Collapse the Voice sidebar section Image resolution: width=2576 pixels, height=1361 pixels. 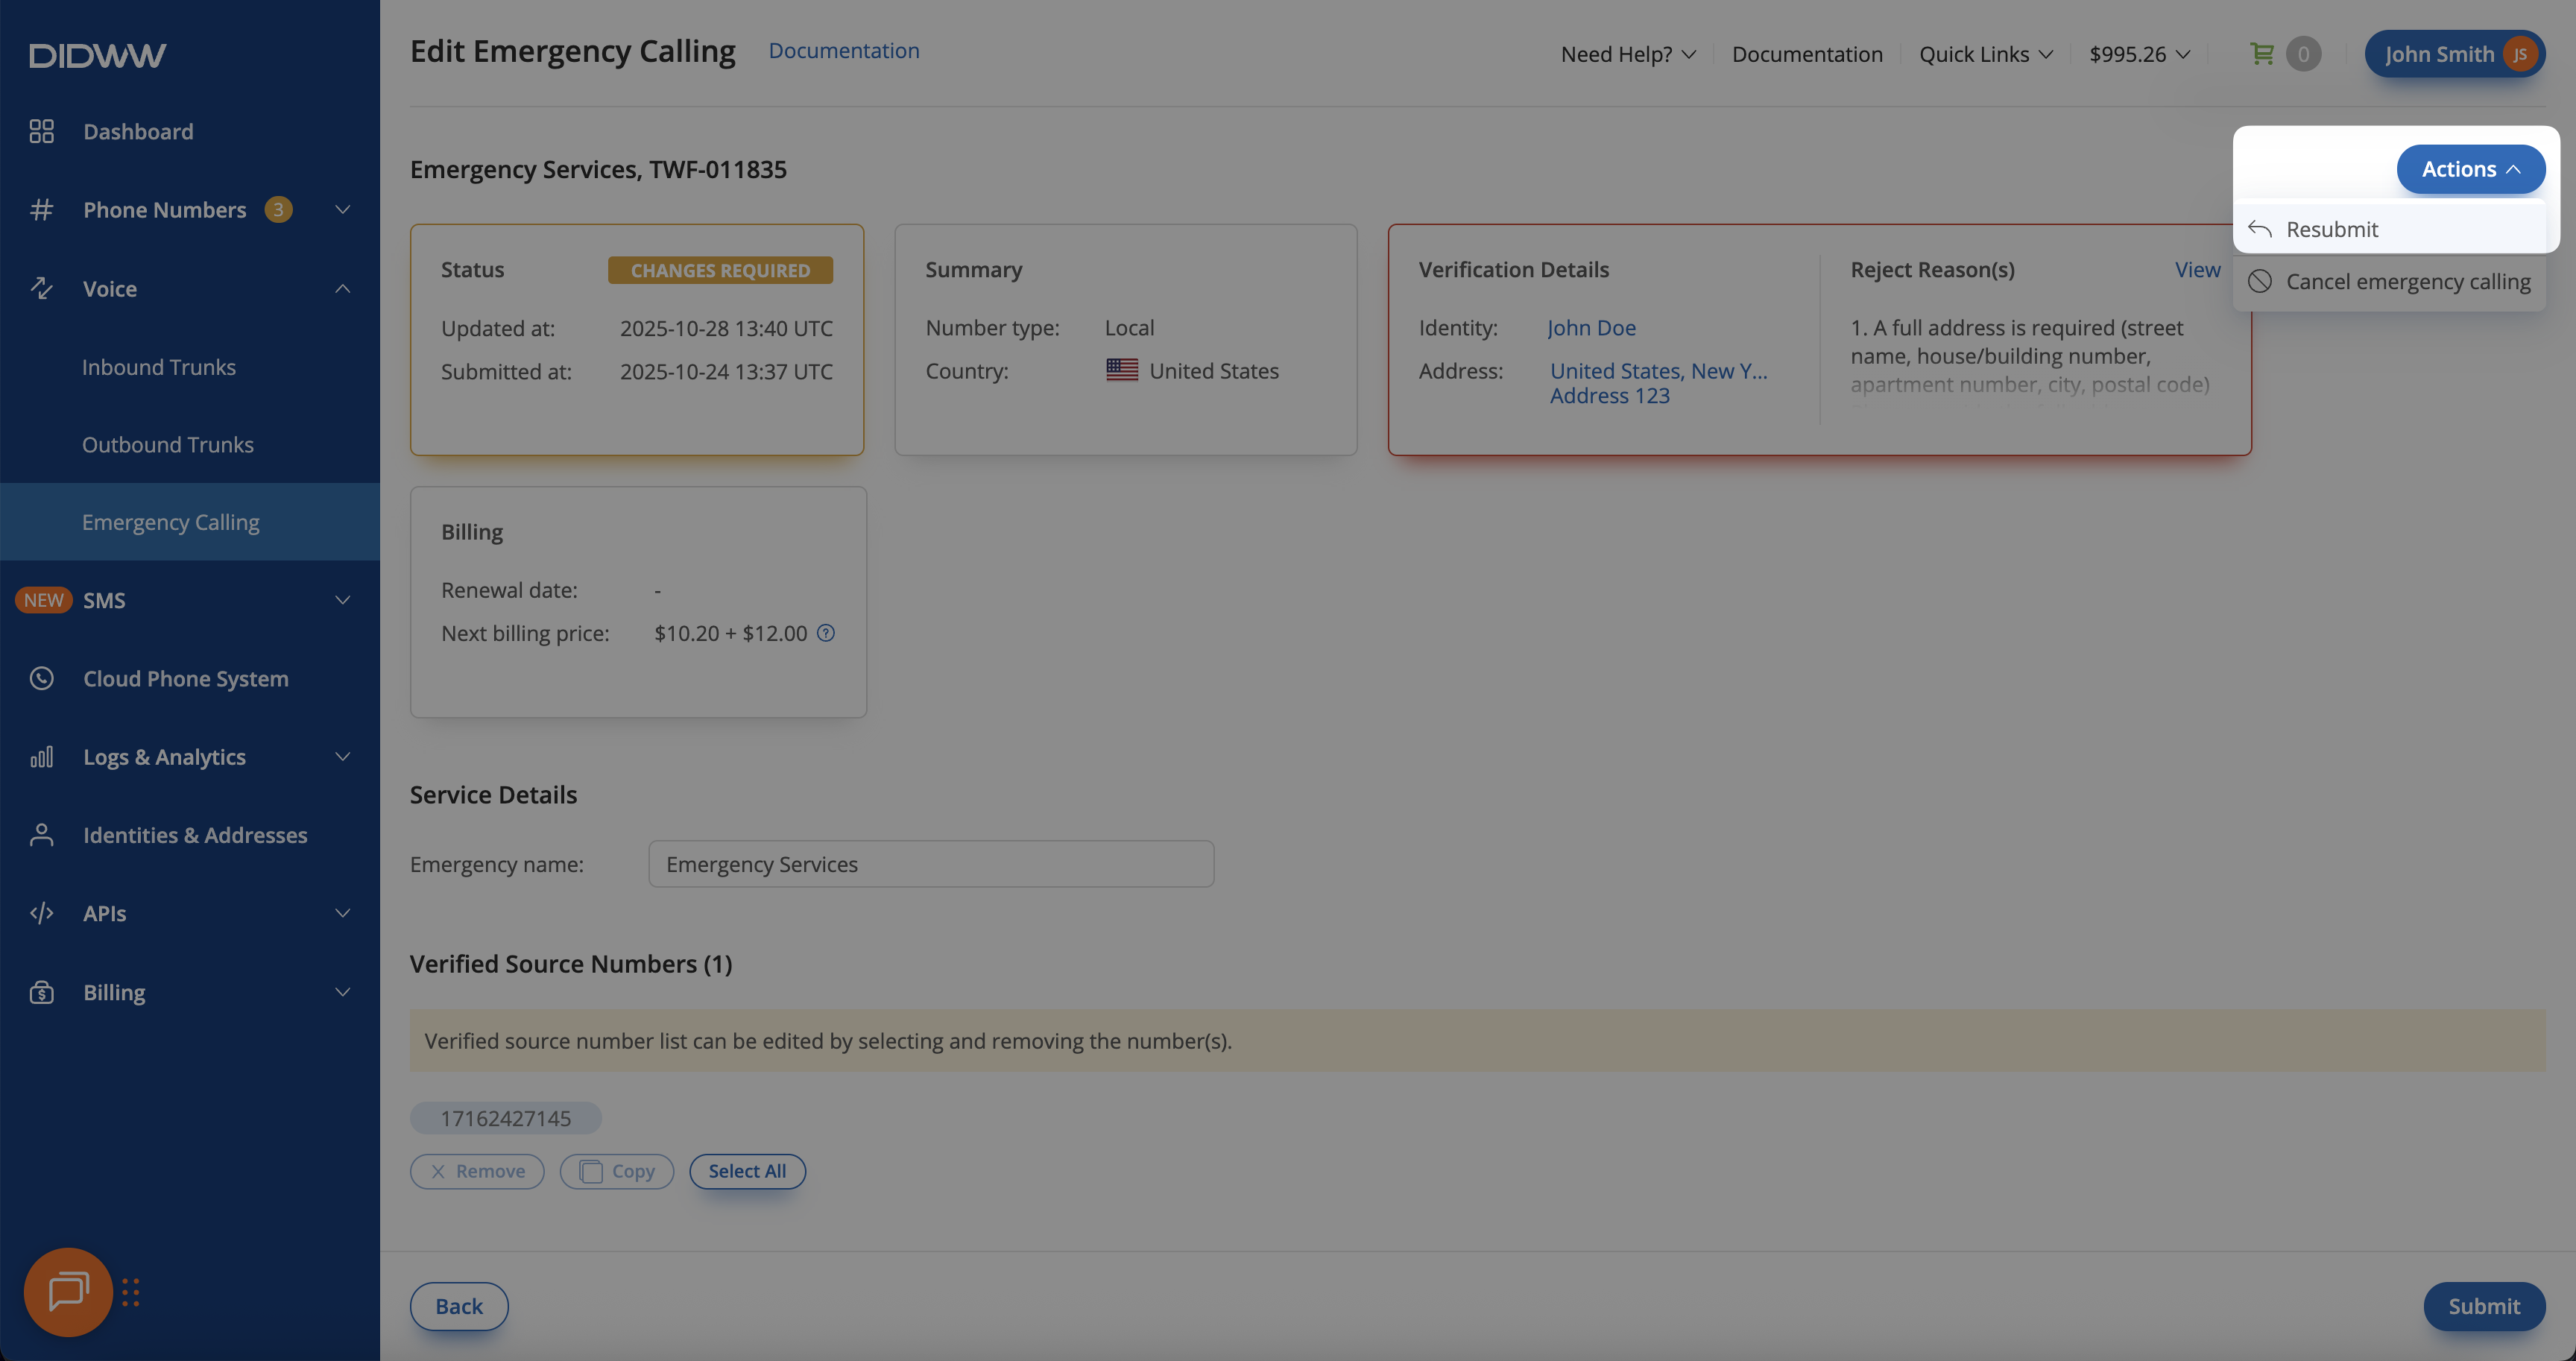pyautogui.click(x=342, y=289)
